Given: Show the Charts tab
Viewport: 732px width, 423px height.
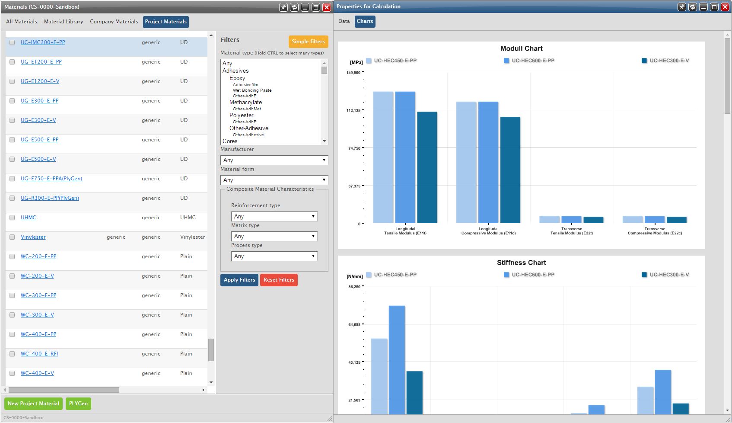Looking at the screenshot, I should pos(365,21).
